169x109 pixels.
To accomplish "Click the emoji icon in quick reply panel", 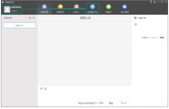I will pos(136,24).
